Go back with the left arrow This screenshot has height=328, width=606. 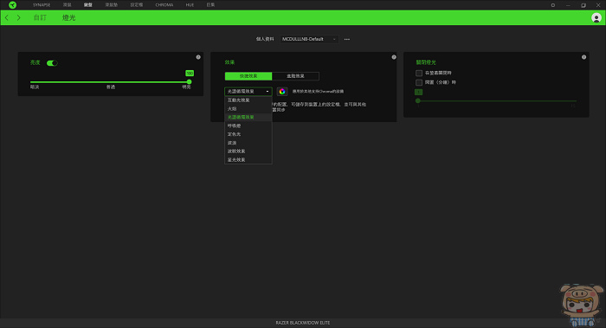(7, 18)
